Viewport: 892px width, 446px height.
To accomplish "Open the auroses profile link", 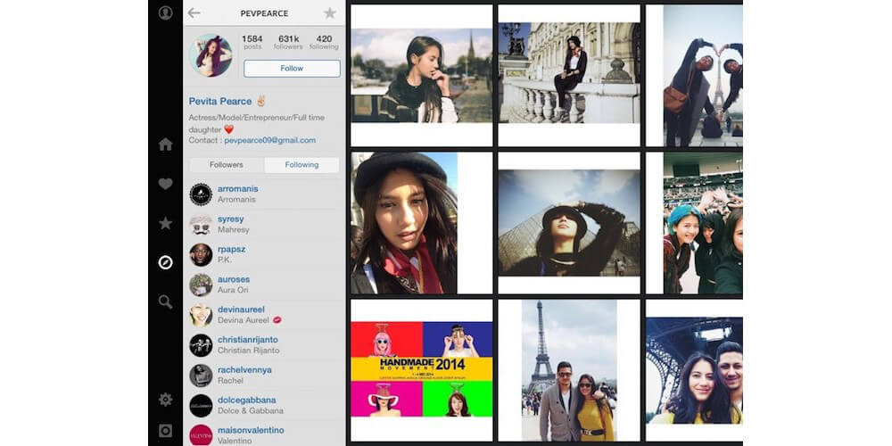I will (234, 278).
